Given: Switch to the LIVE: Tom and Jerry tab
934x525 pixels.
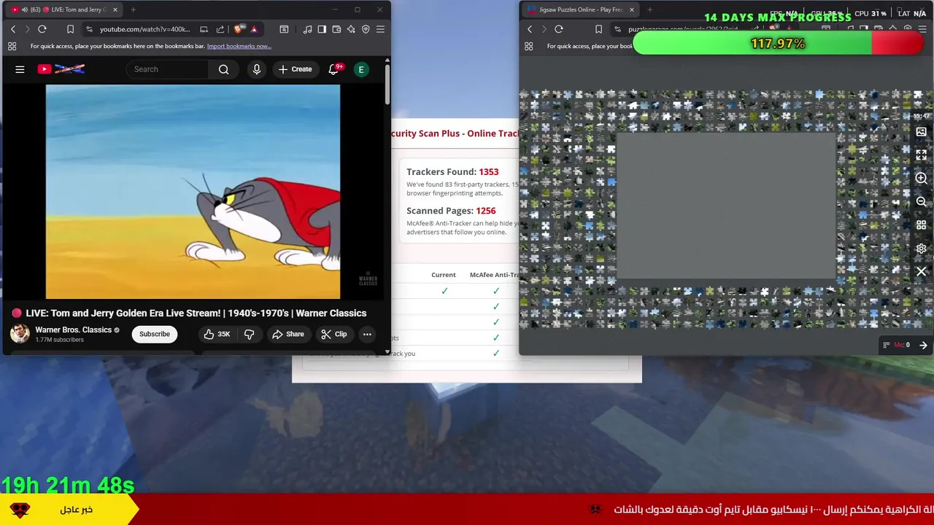Looking at the screenshot, I should (65, 9).
